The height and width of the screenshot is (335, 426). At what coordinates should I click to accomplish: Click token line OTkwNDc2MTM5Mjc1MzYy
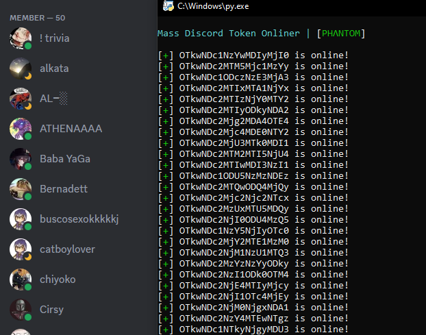pyautogui.click(x=253, y=66)
